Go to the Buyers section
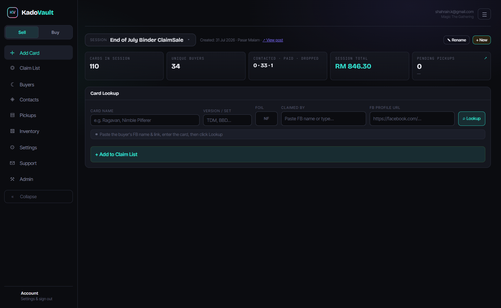The width and height of the screenshot is (501, 308). 39,84
